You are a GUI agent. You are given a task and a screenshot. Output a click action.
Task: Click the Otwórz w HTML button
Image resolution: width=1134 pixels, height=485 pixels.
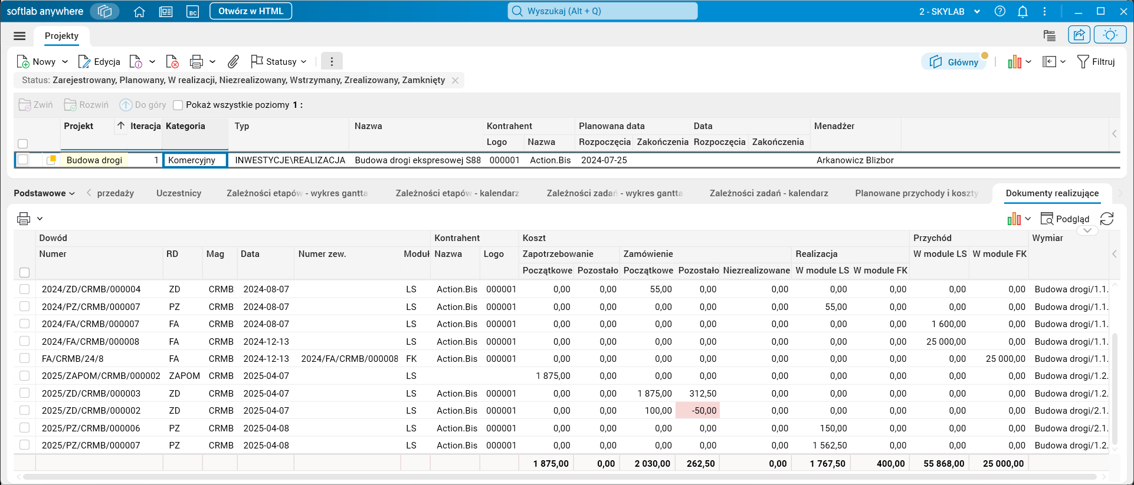tap(251, 11)
